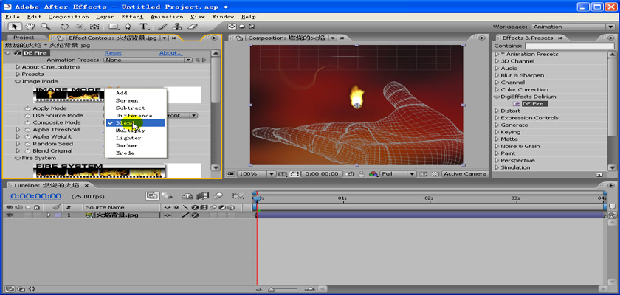Expand the Blur & Sharpen category
Screen dimensions: 620x295
(497, 75)
